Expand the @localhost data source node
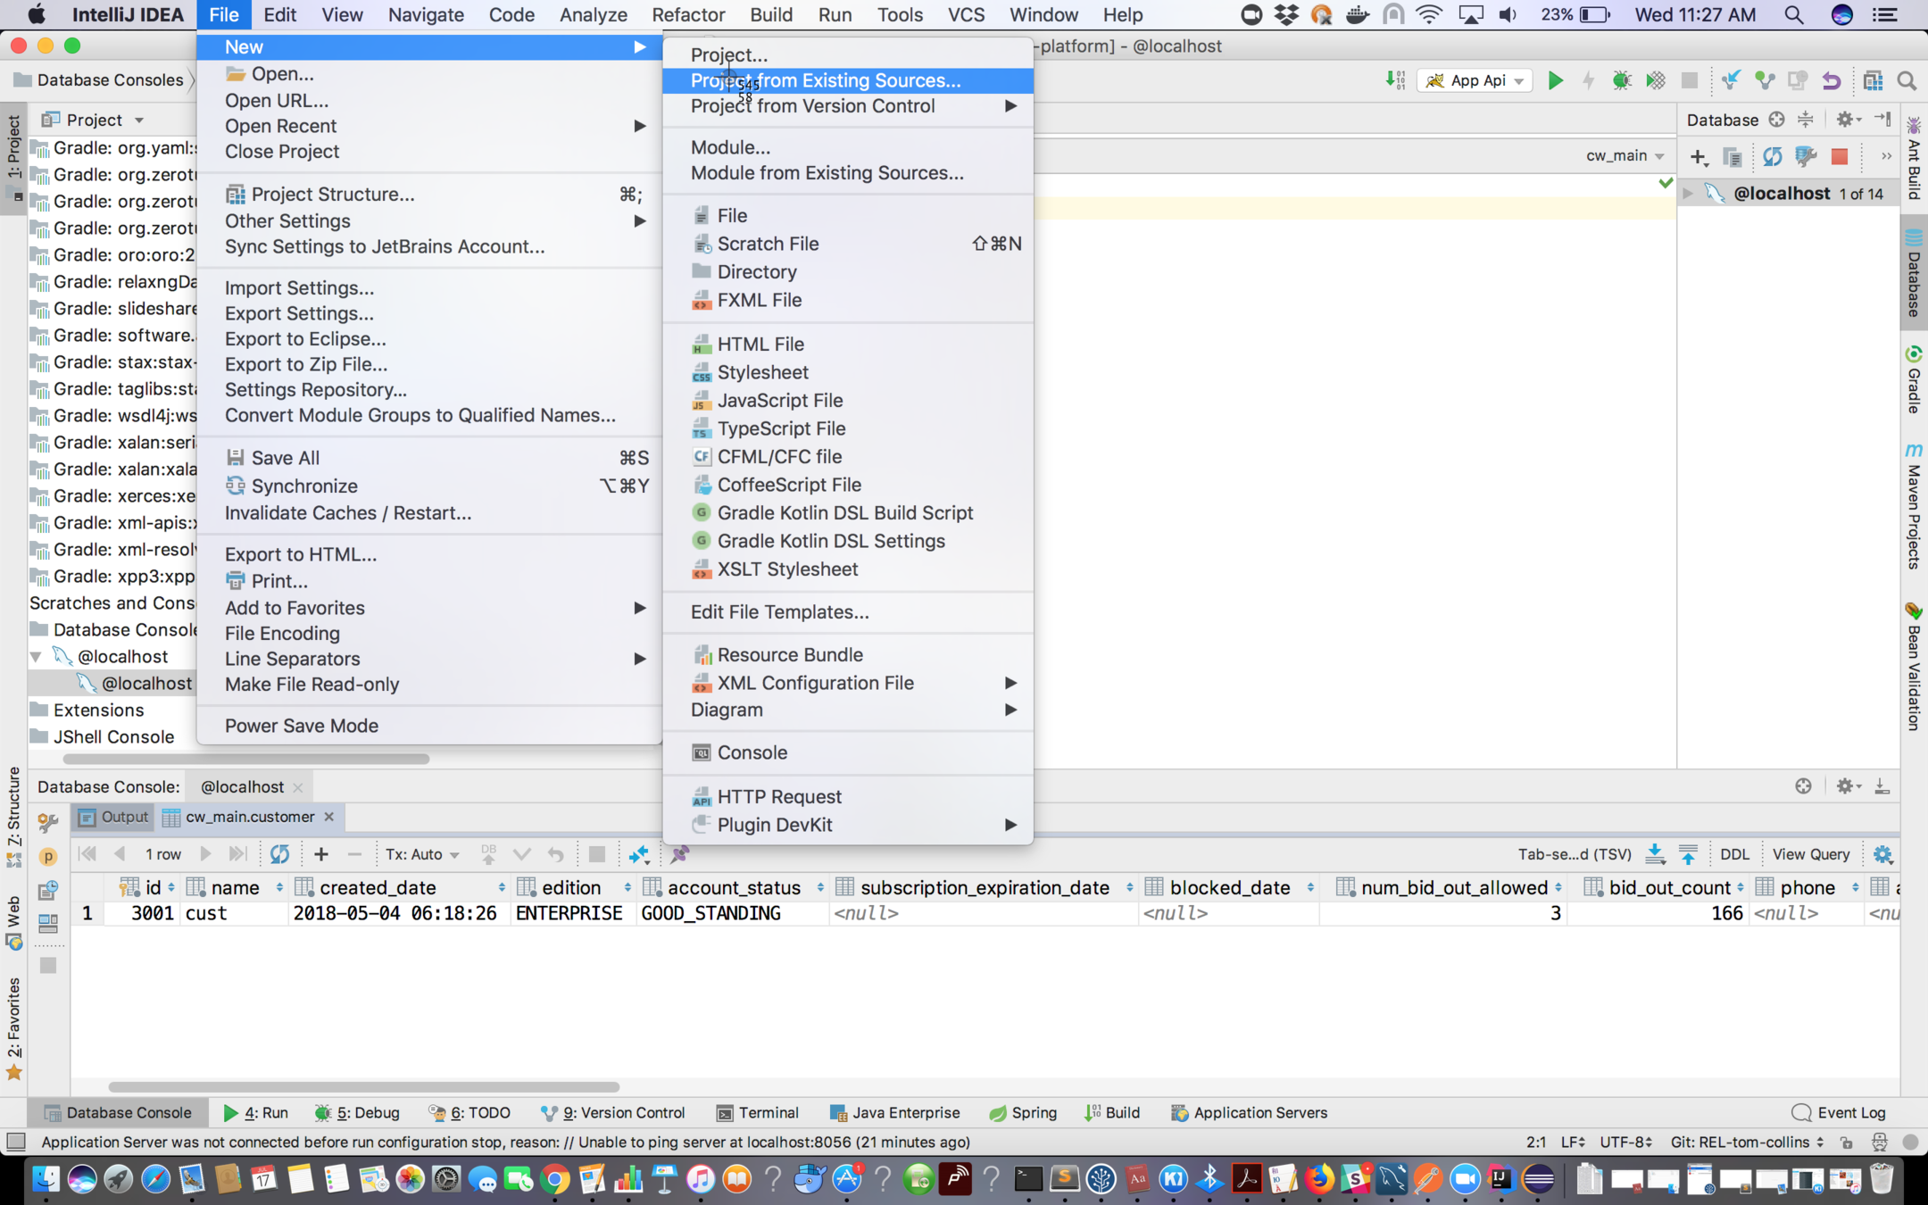1928x1205 pixels. [1688, 193]
